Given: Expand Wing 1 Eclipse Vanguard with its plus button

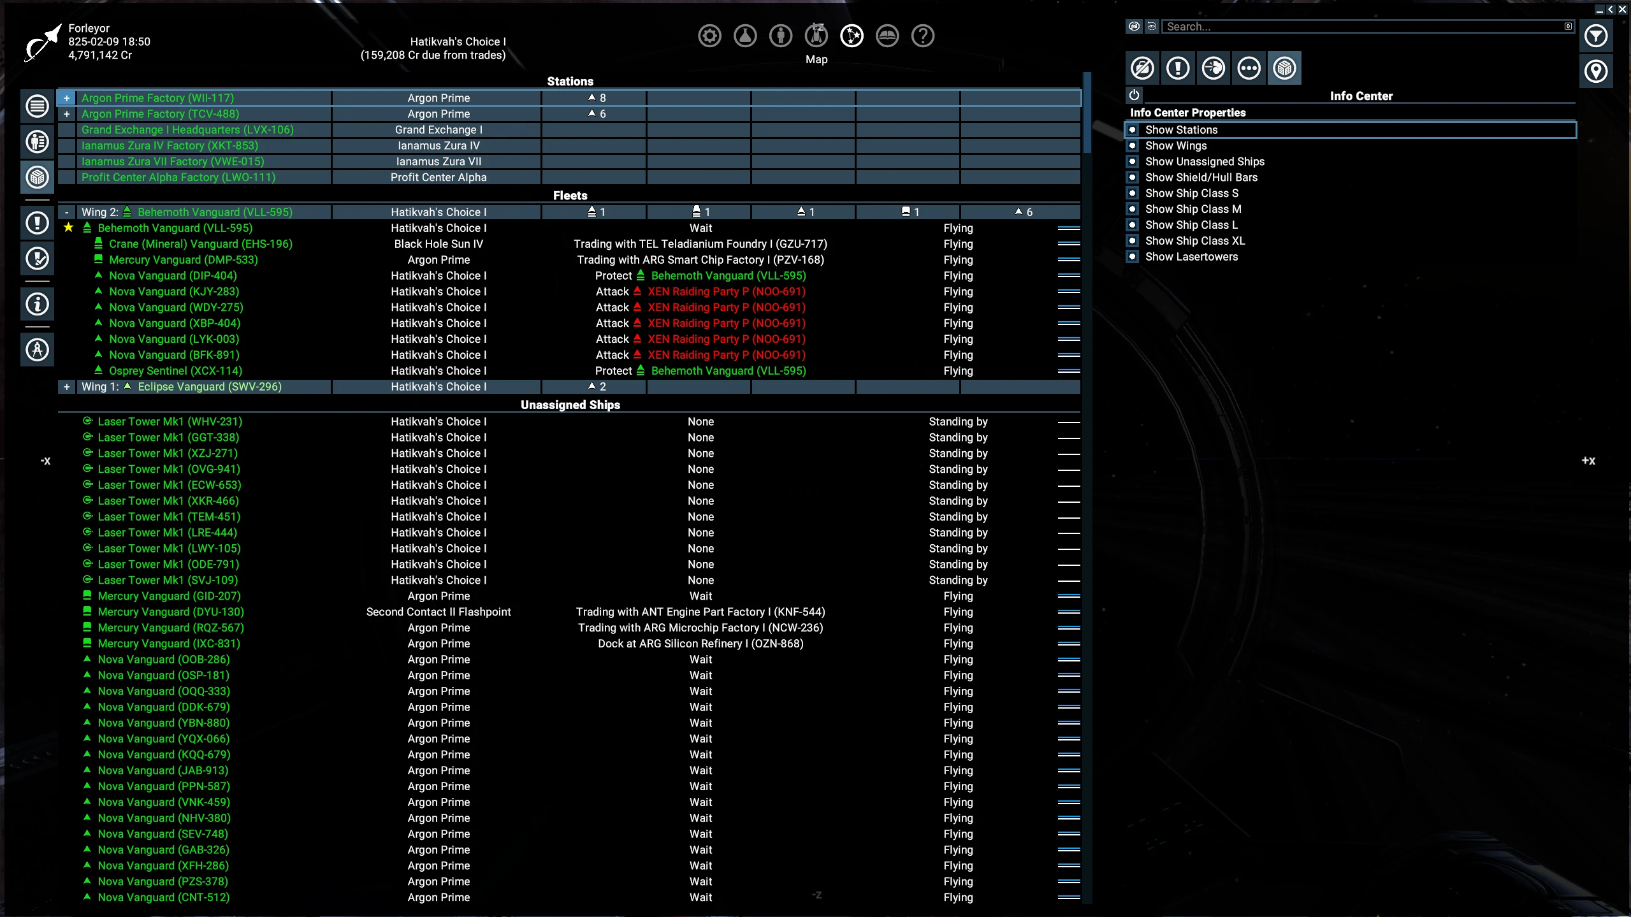Looking at the screenshot, I should click(x=66, y=387).
